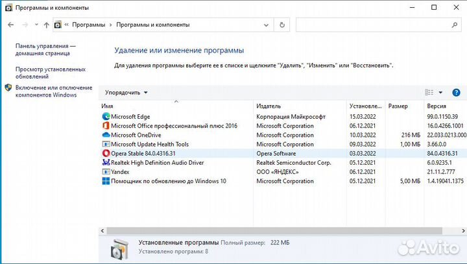The height and width of the screenshot is (264, 467).
Task: Select the Yandex entry name
Action: [120, 172]
